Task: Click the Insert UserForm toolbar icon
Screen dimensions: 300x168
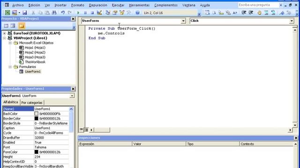Action: [x=15, y=13]
